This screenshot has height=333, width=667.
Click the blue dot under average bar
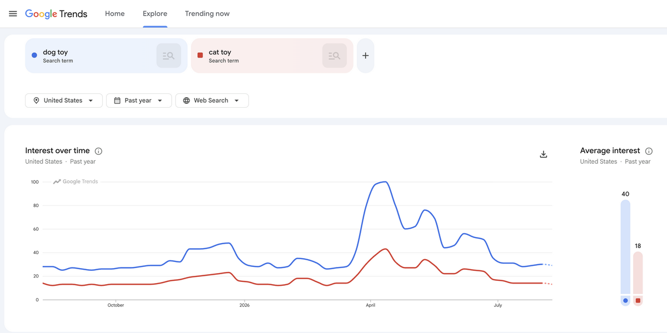[x=625, y=301]
